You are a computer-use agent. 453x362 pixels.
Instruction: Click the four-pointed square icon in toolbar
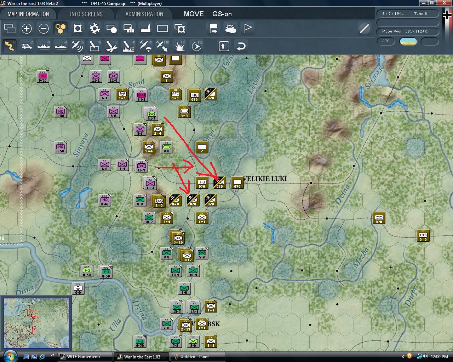pos(78,29)
